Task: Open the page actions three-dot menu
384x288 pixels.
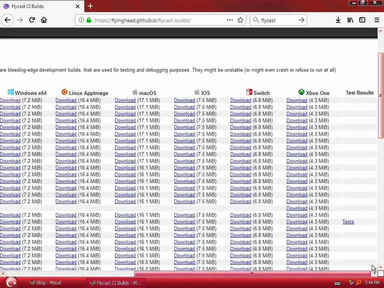Action: [x=230, y=20]
